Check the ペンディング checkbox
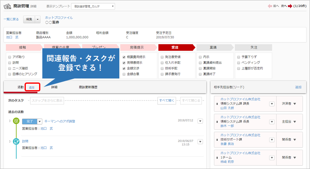 pos(238,63)
